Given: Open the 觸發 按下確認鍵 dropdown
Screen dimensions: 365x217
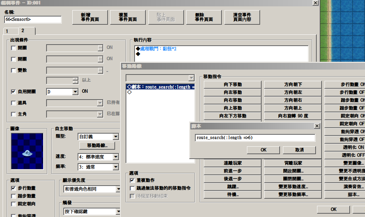Looking at the screenshot, I should click(118, 211).
